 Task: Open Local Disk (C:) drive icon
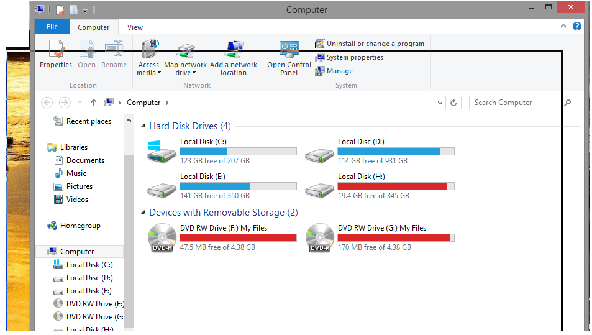[x=162, y=151]
